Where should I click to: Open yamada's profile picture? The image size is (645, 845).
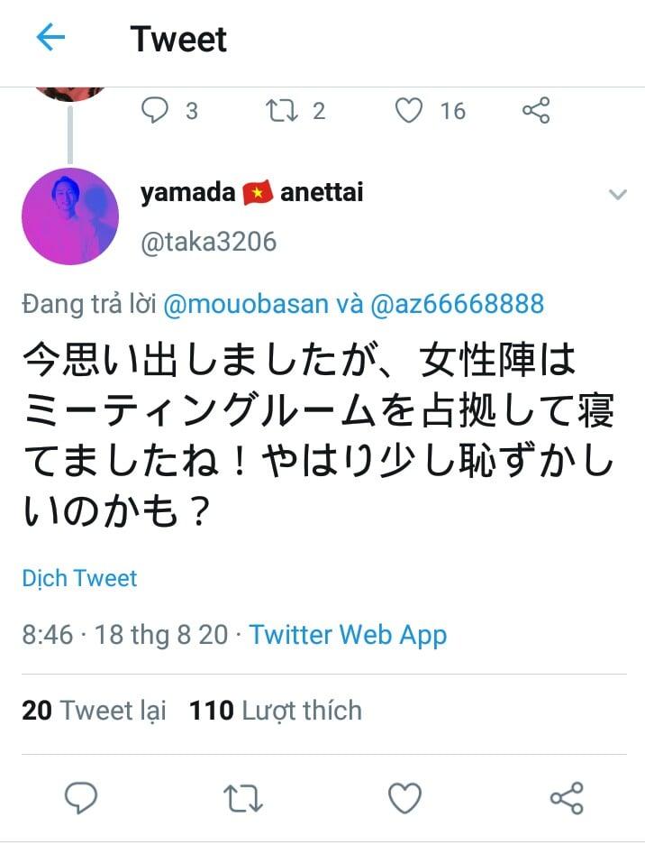pos(70,216)
